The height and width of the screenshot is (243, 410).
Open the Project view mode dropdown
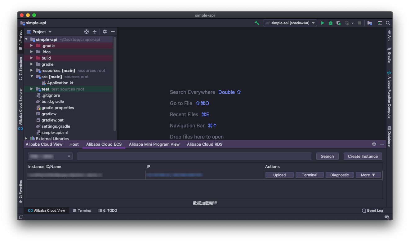pyautogui.click(x=39, y=32)
